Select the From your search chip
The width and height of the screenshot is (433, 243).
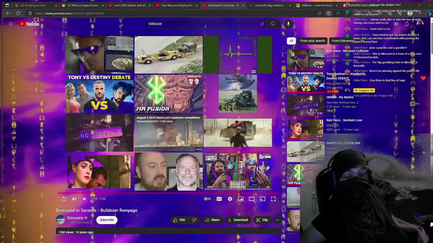tap(313, 41)
